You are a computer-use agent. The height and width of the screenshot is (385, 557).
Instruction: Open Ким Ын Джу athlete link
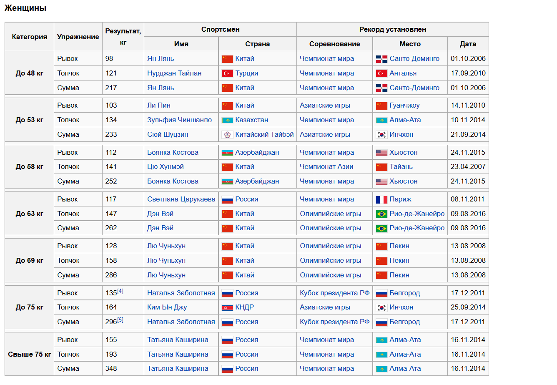(167, 307)
